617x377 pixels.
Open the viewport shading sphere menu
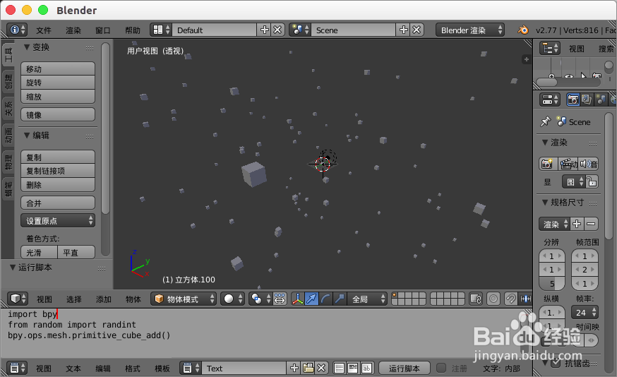click(x=232, y=299)
